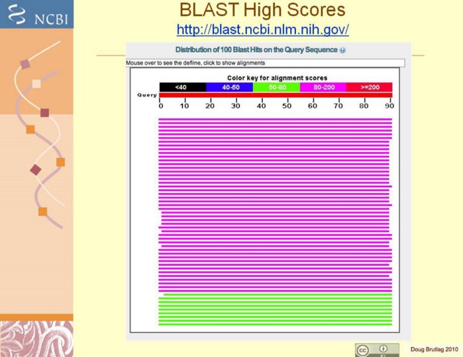
Task: Select the black <40 color key swatch
Action: pyautogui.click(x=182, y=87)
